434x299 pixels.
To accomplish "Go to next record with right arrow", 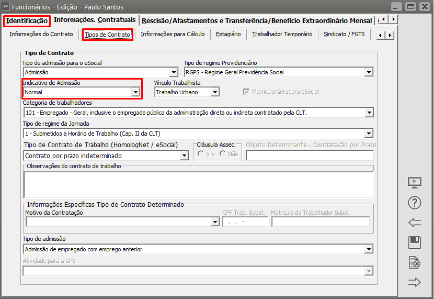I will (x=414, y=282).
